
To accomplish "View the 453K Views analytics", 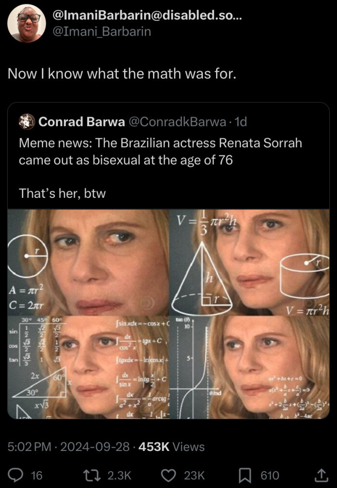I will click(x=171, y=447).
